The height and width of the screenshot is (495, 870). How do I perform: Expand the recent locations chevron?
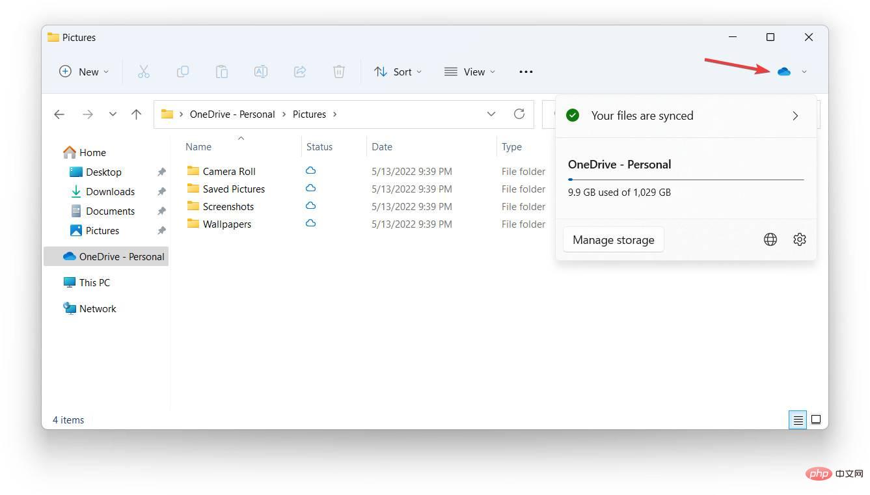click(113, 114)
